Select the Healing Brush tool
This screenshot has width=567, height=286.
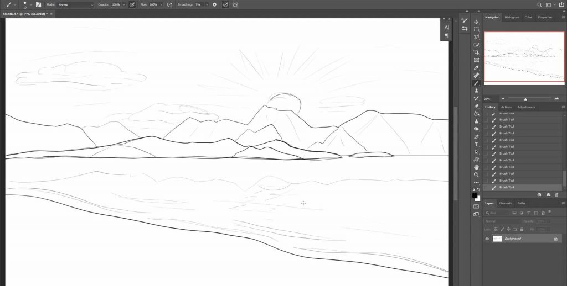(x=476, y=76)
